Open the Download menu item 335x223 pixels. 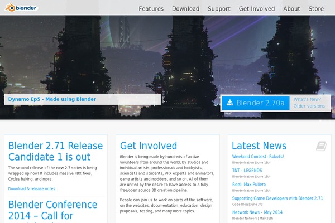186,9
